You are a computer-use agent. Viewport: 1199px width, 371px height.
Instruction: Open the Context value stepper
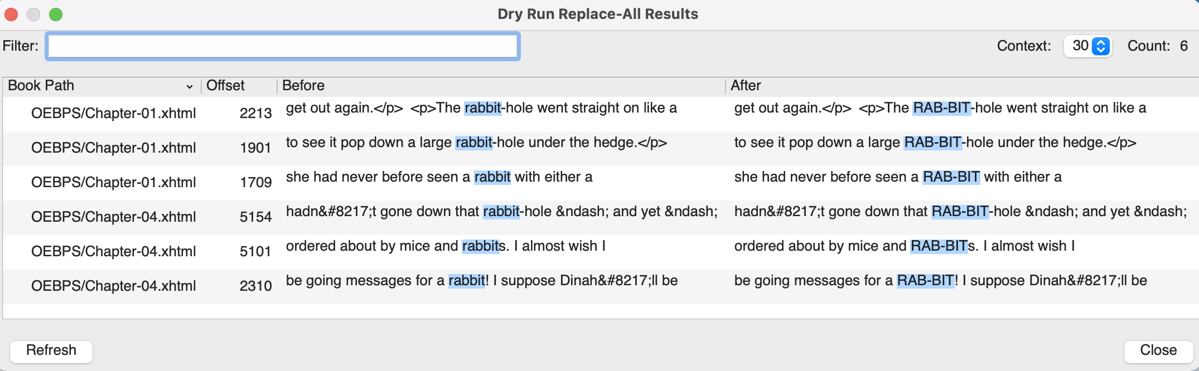[1100, 46]
